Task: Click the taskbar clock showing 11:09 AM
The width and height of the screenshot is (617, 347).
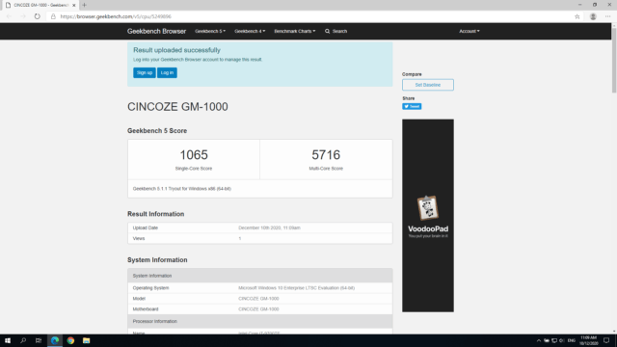Action: 589,340
